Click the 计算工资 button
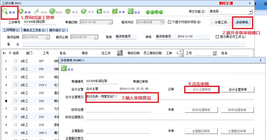Viewport: 267px width, 140px height. 221,22
